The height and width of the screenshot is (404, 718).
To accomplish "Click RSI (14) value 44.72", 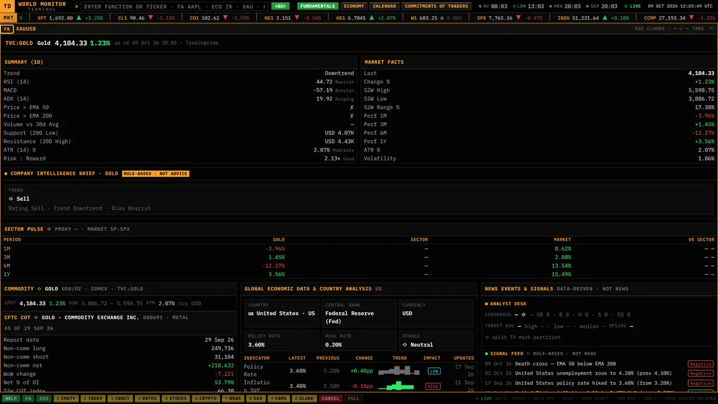I will [324, 82].
